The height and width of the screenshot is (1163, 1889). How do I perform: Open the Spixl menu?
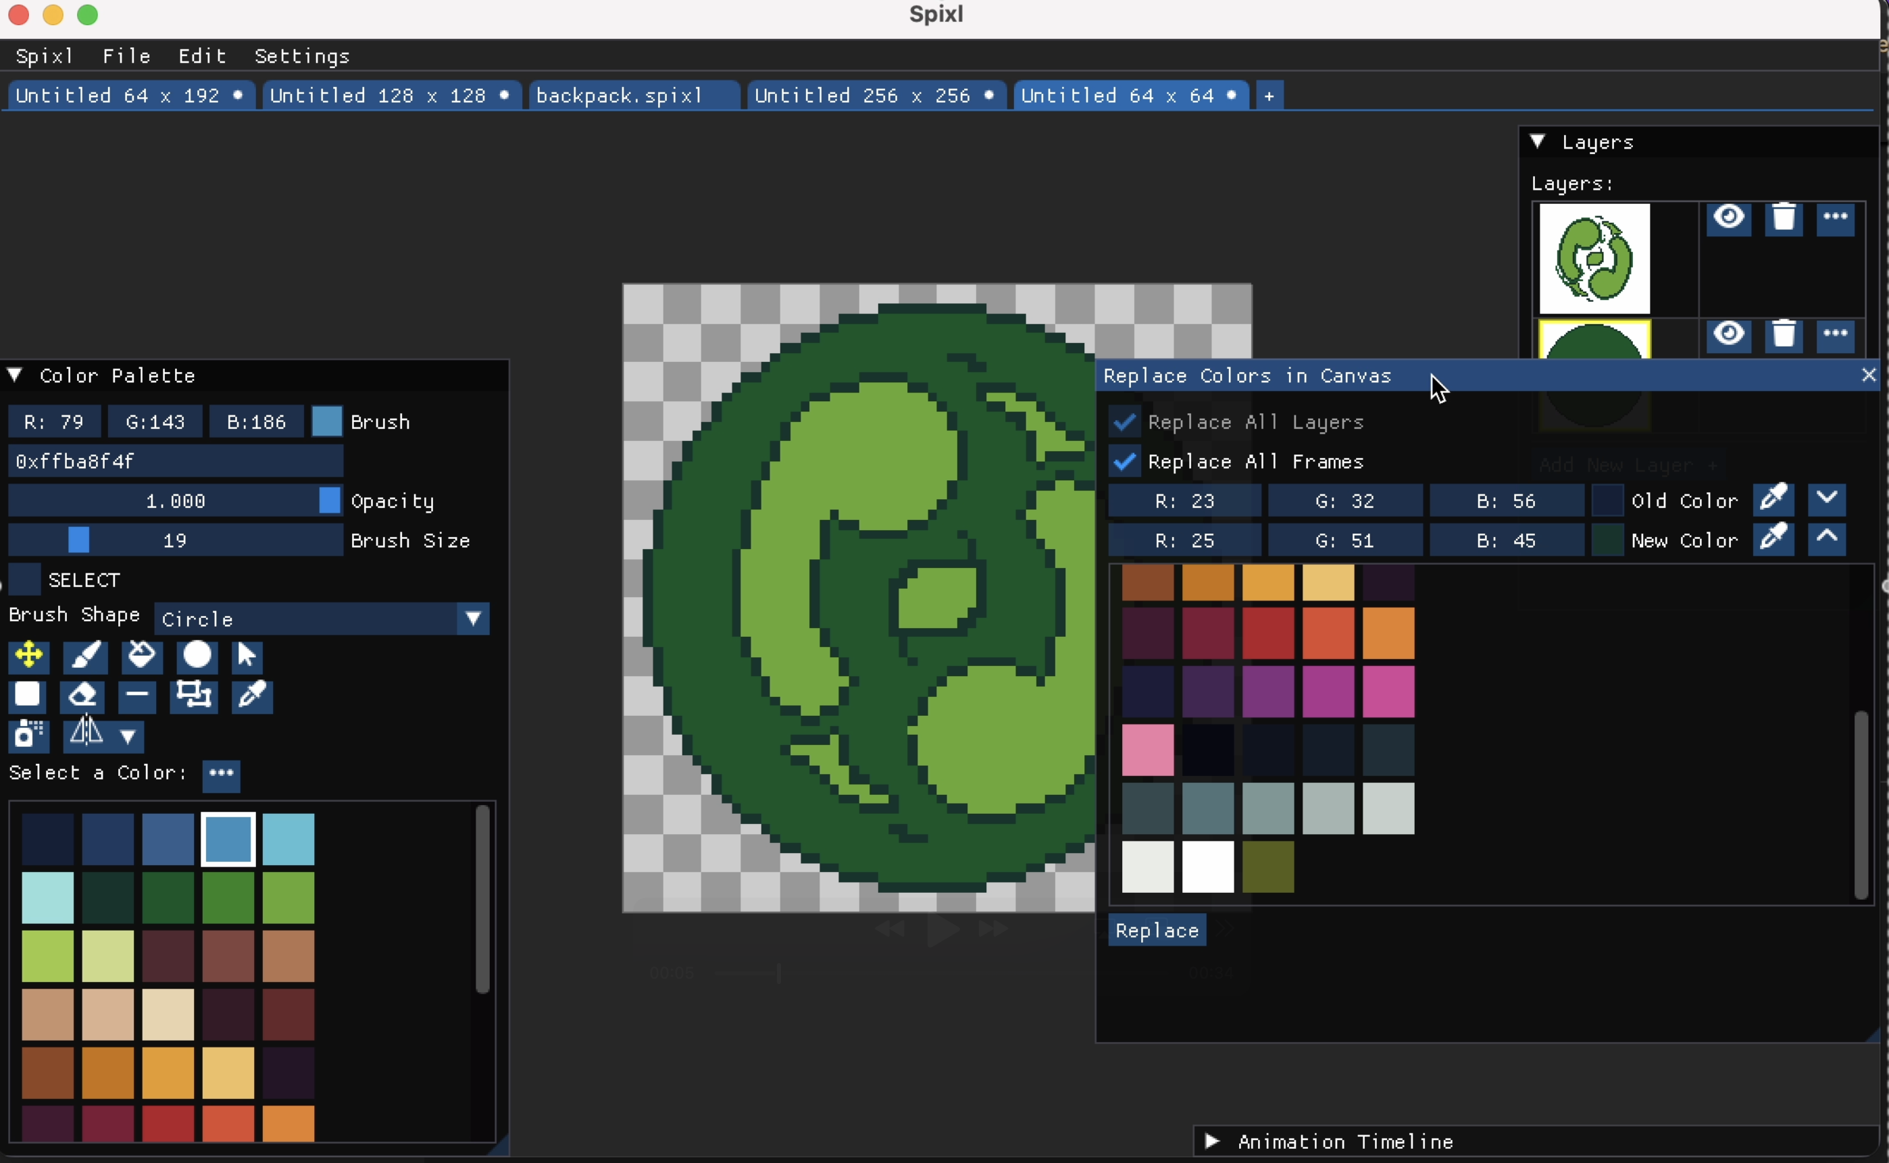click(45, 56)
